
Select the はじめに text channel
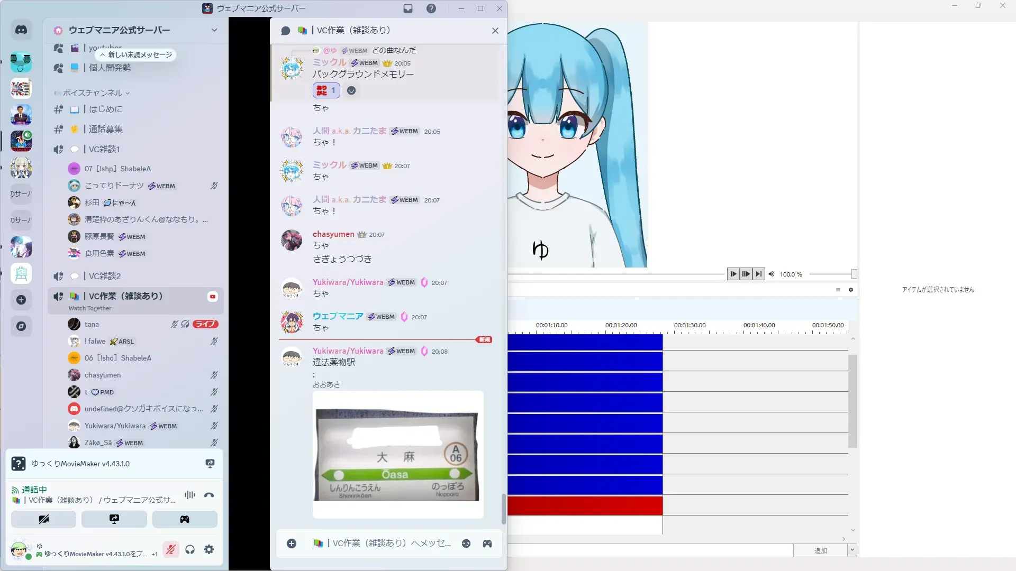coord(105,109)
